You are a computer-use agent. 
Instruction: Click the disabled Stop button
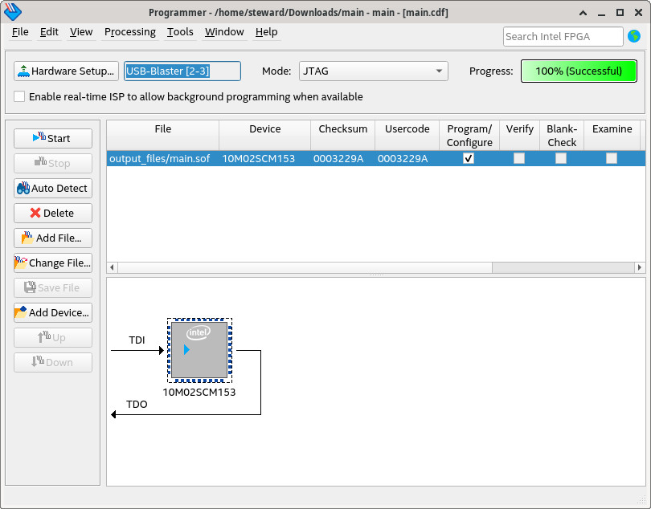point(53,163)
